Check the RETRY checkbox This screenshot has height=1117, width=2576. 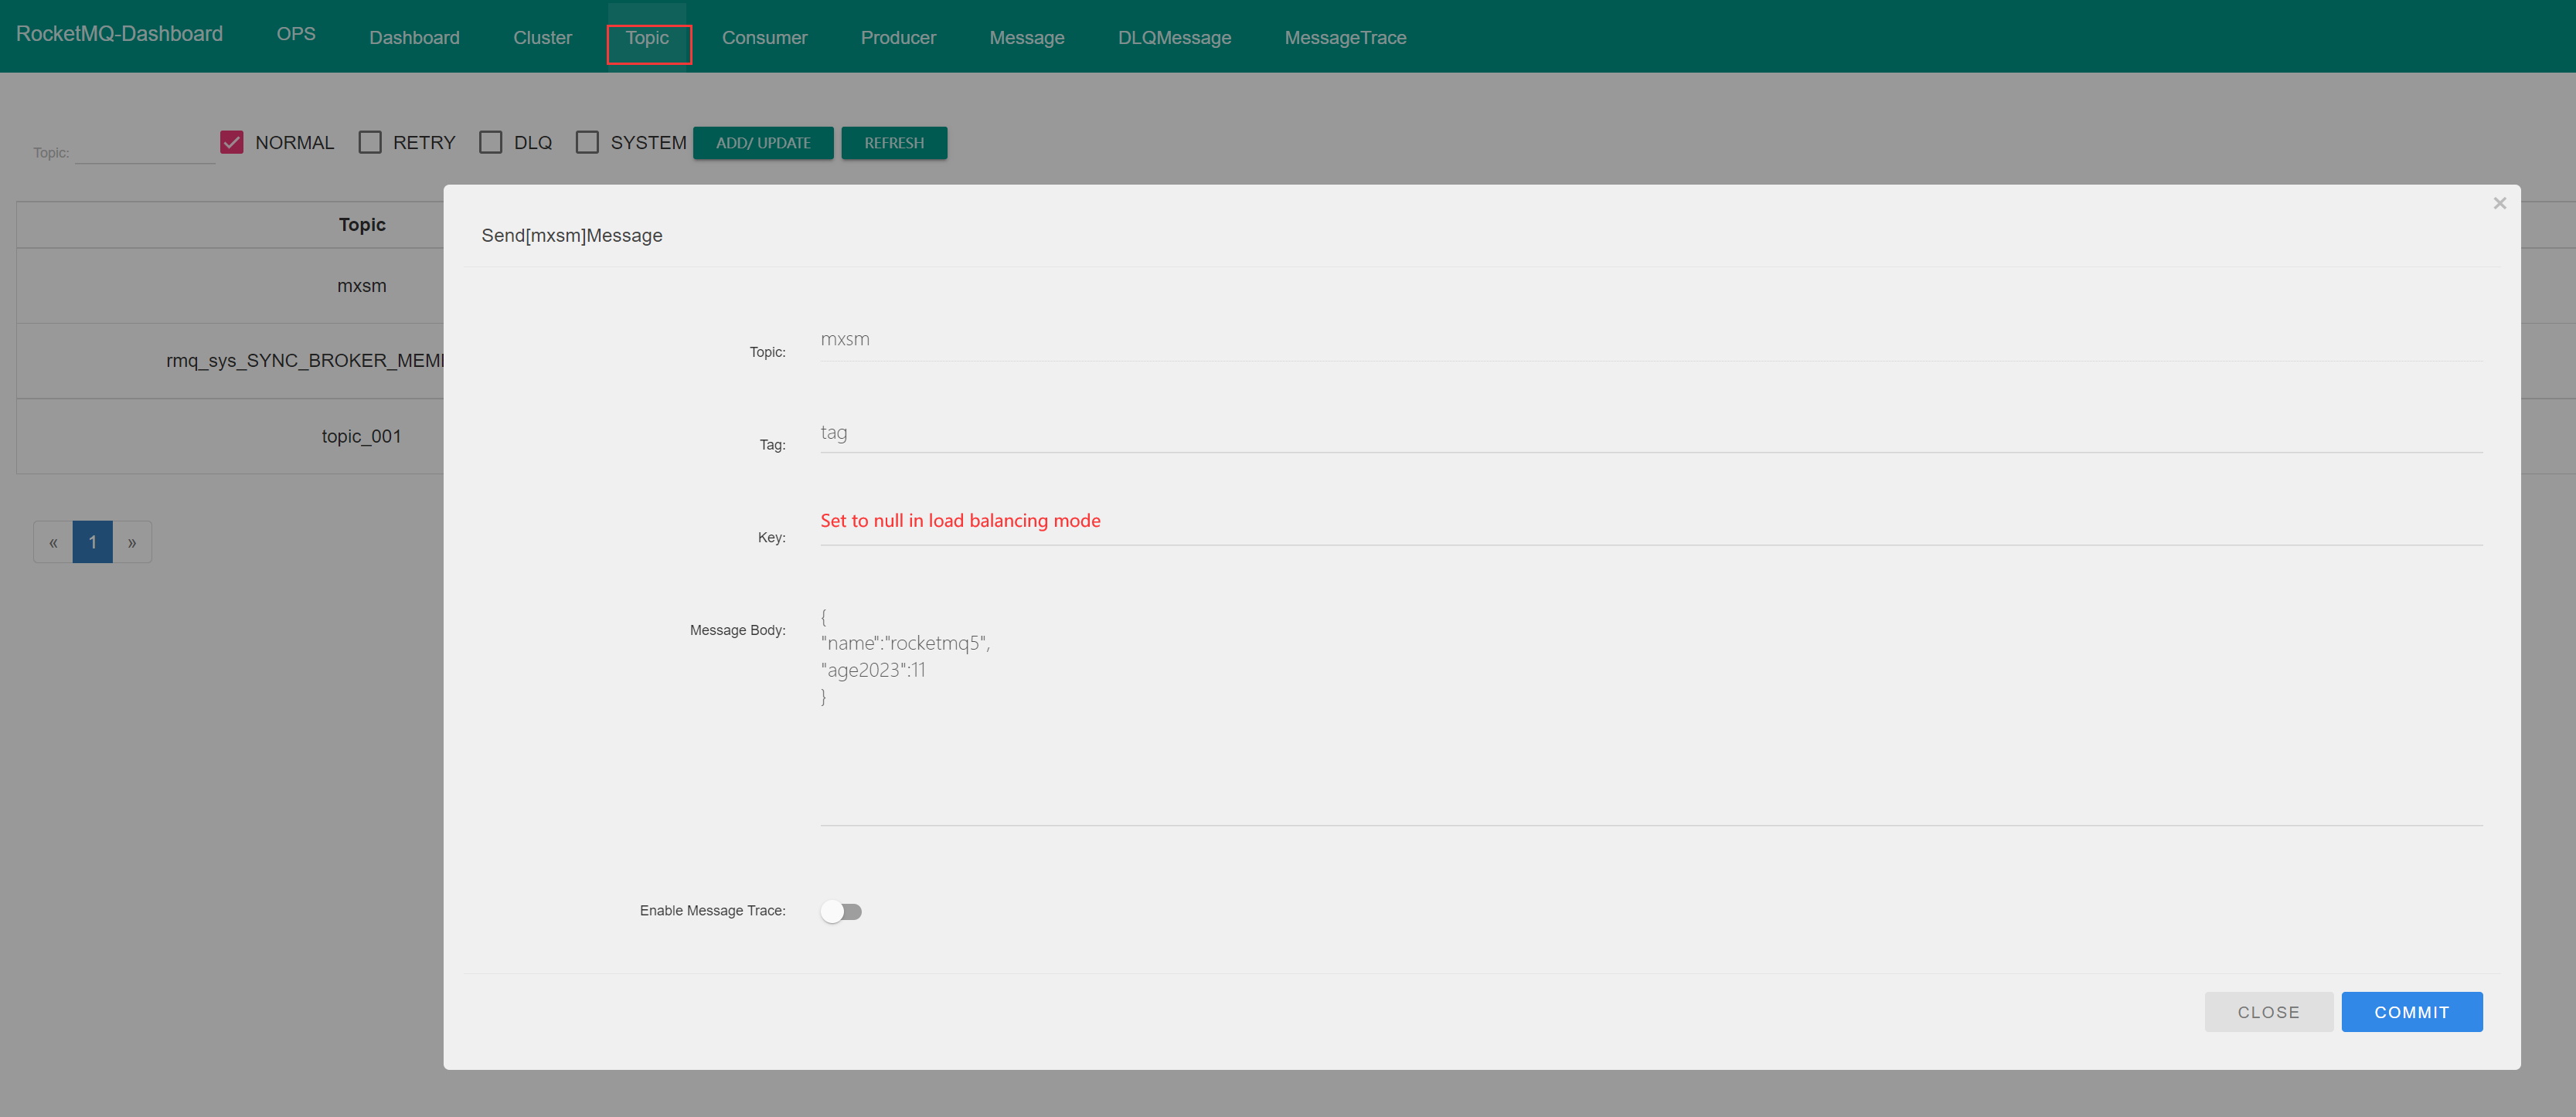pos(370,143)
